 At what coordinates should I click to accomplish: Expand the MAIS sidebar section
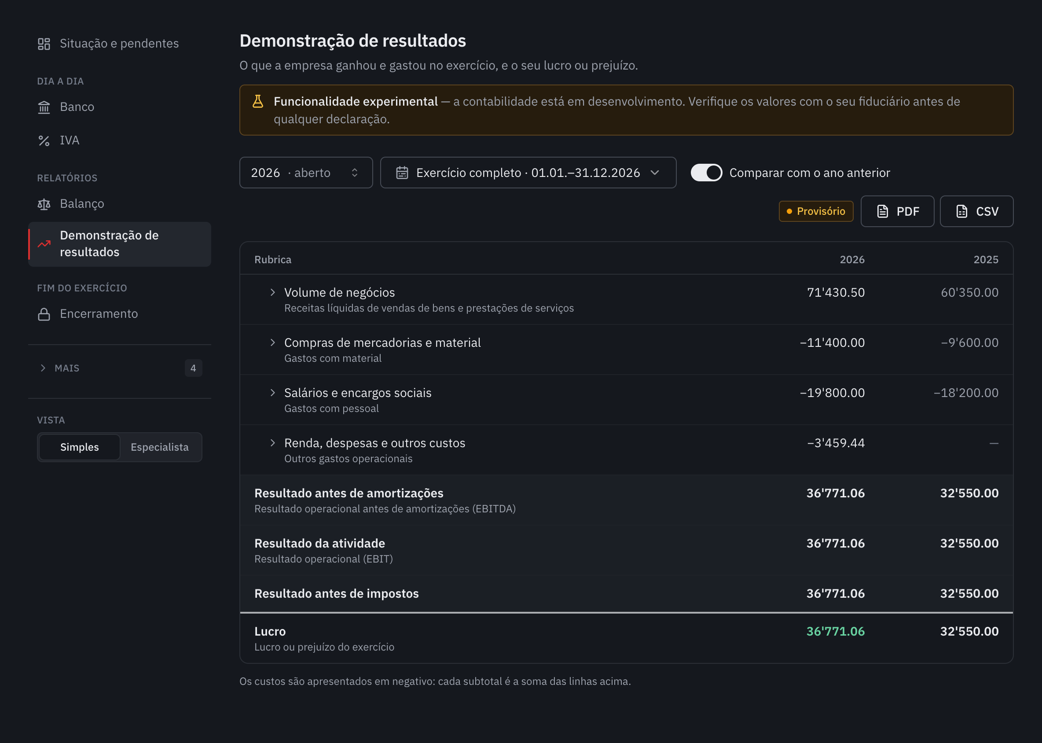pos(120,368)
